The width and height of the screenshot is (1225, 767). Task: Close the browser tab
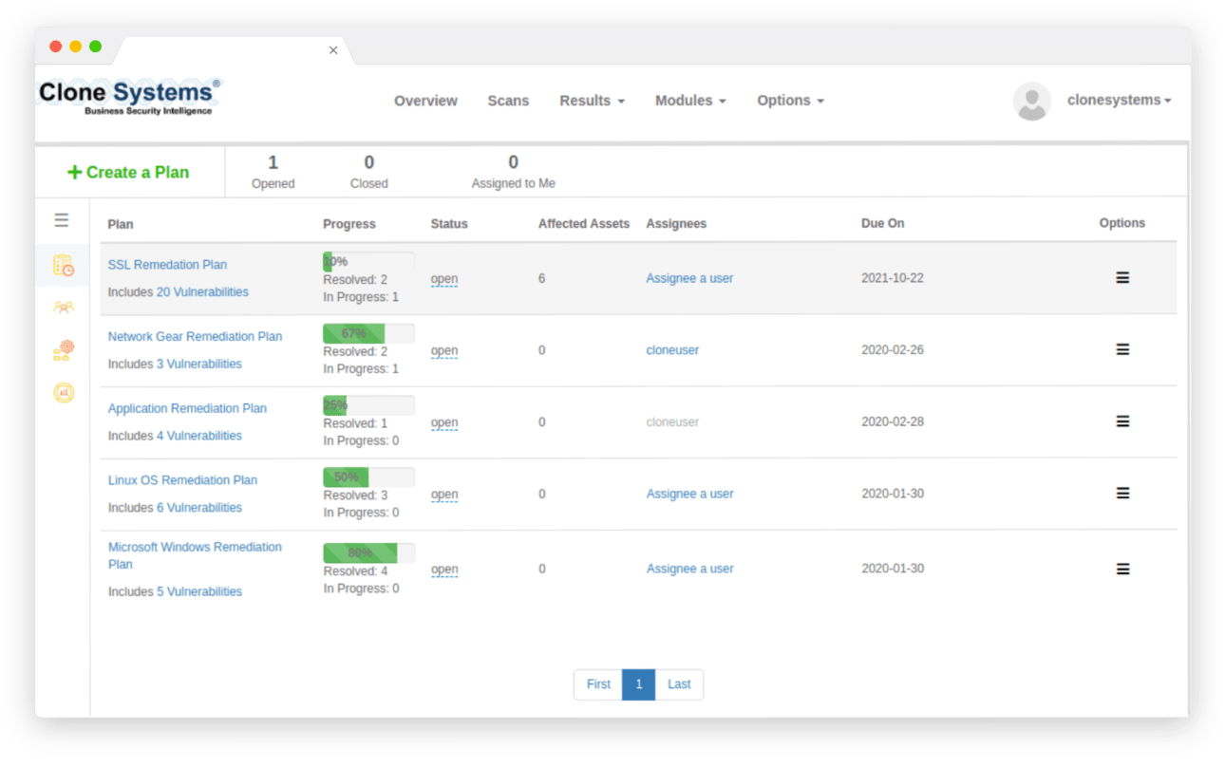click(333, 50)
